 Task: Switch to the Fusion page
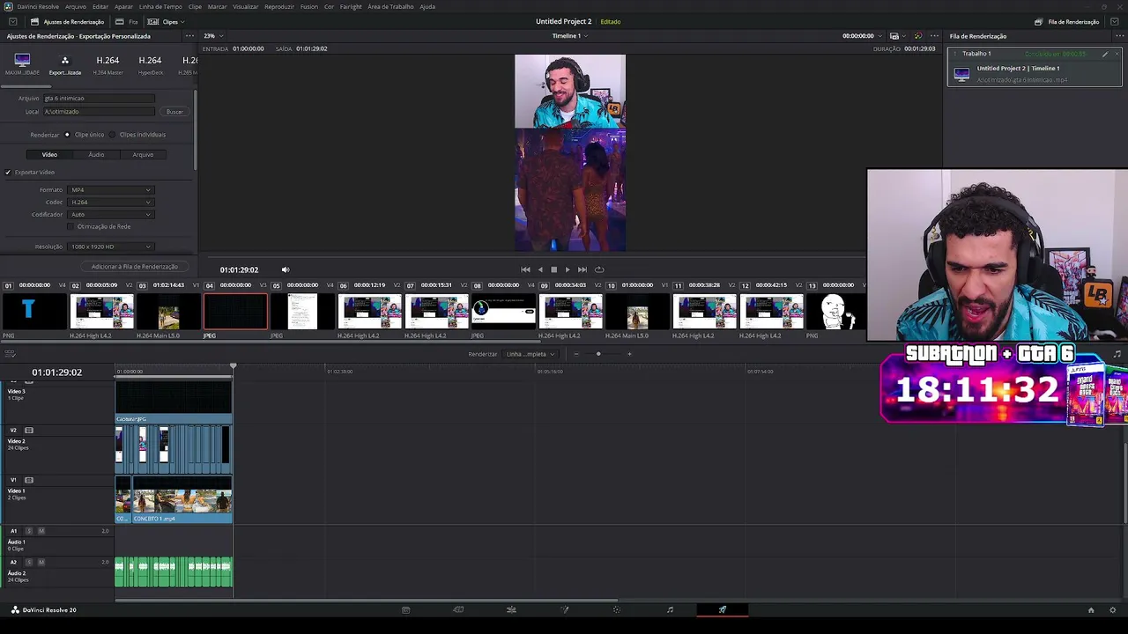coord(565,609)
